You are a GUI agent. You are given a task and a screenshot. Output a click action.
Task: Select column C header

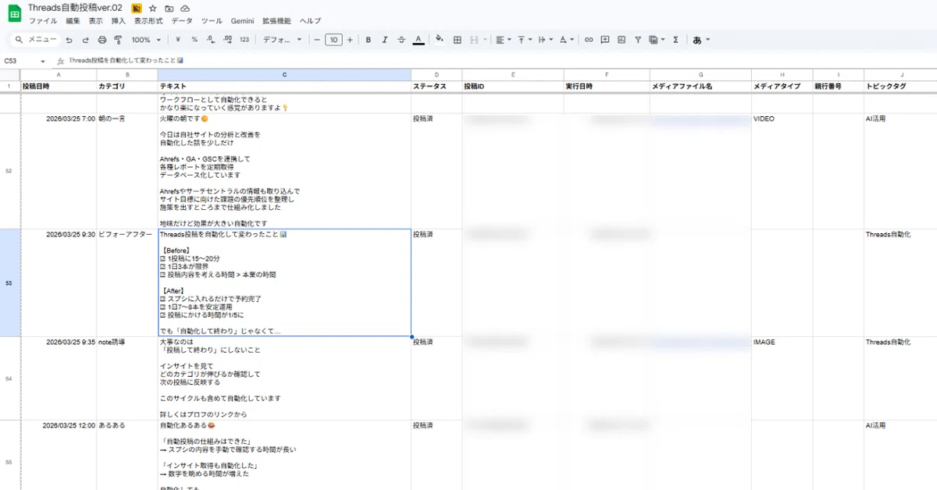(284, 75)
